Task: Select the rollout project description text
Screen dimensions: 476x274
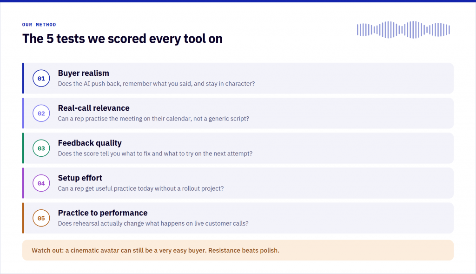Action: tap(141, 188)
